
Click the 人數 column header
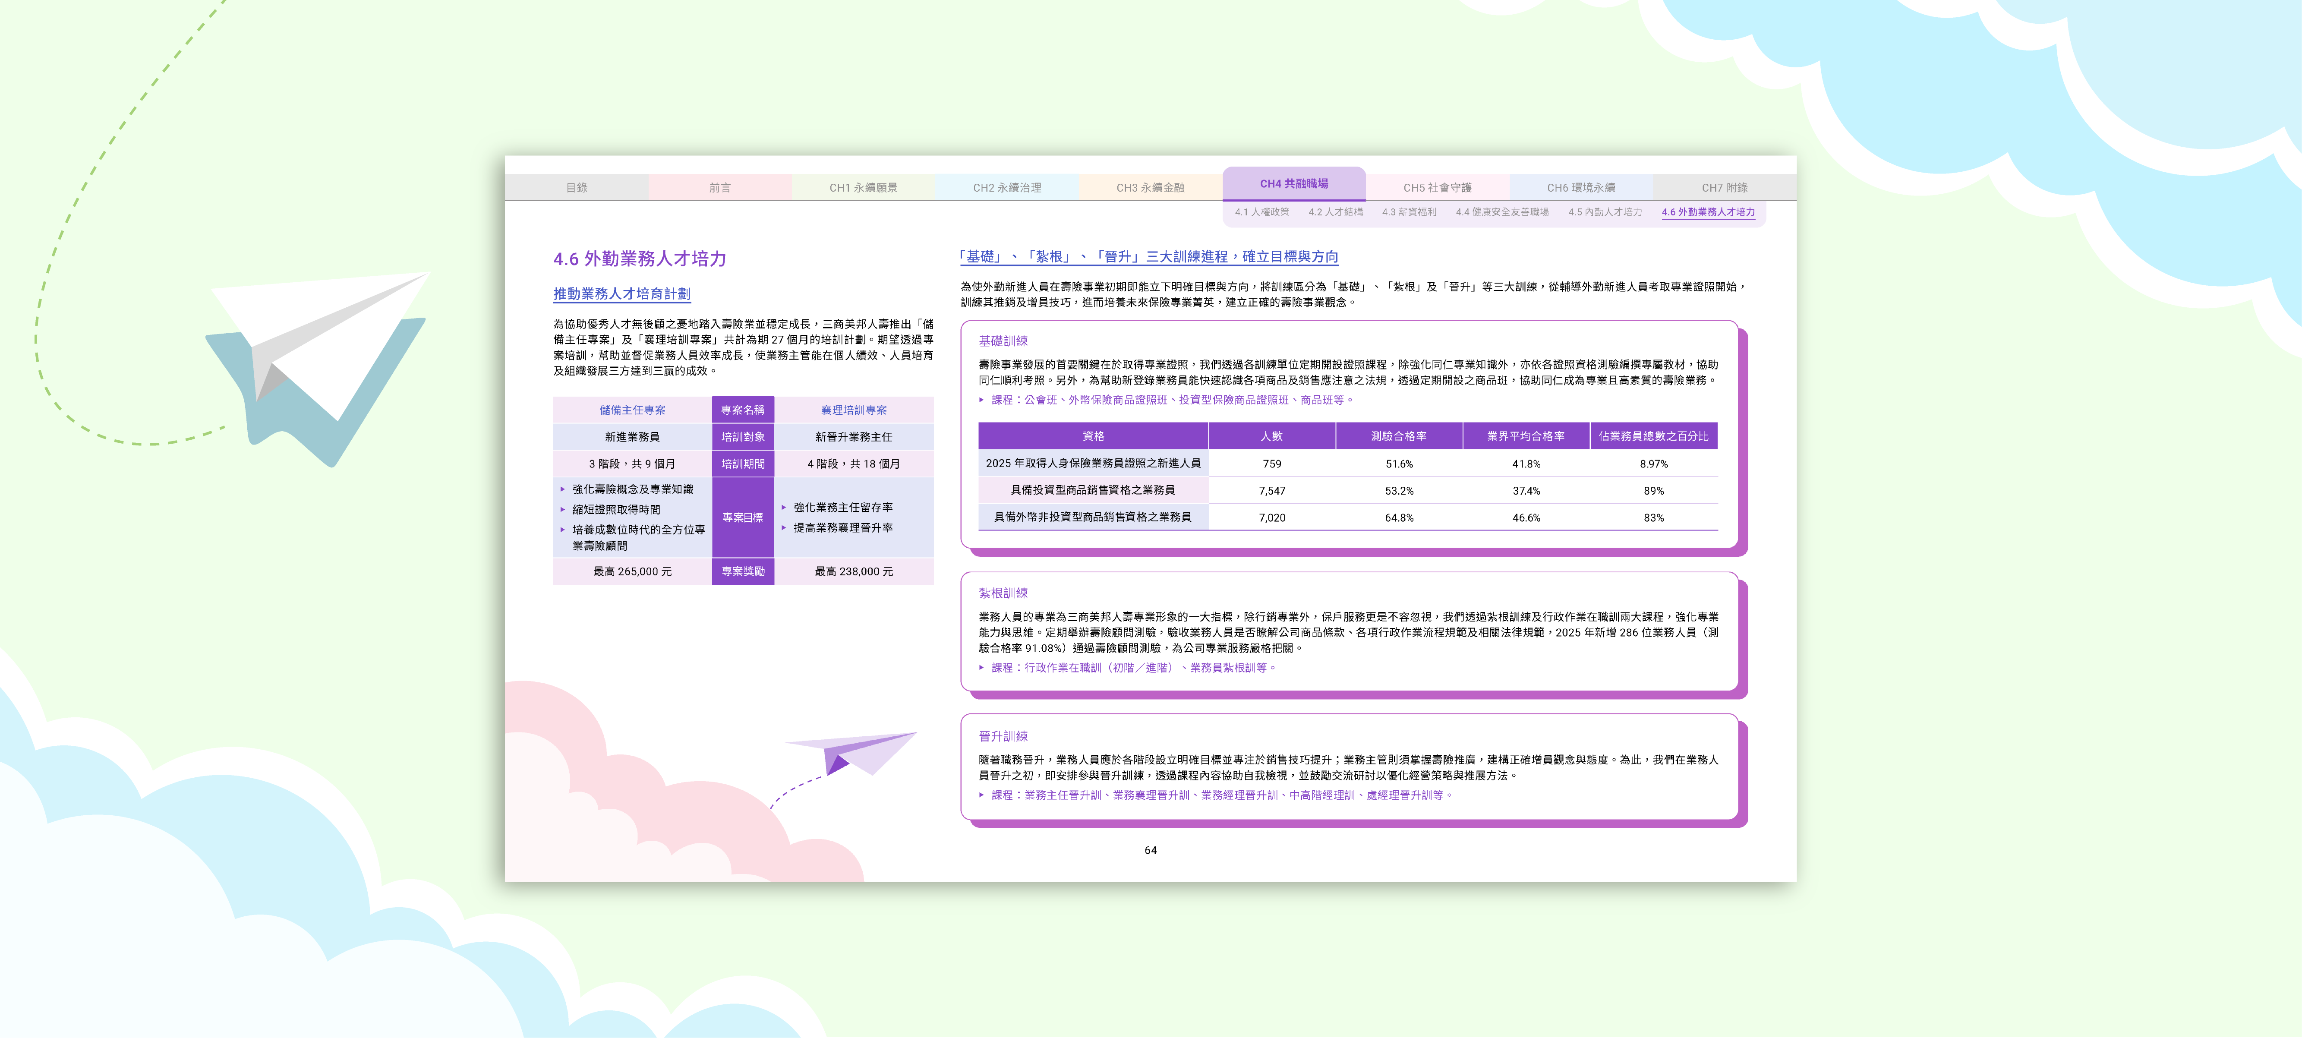tap(1272, 436)
